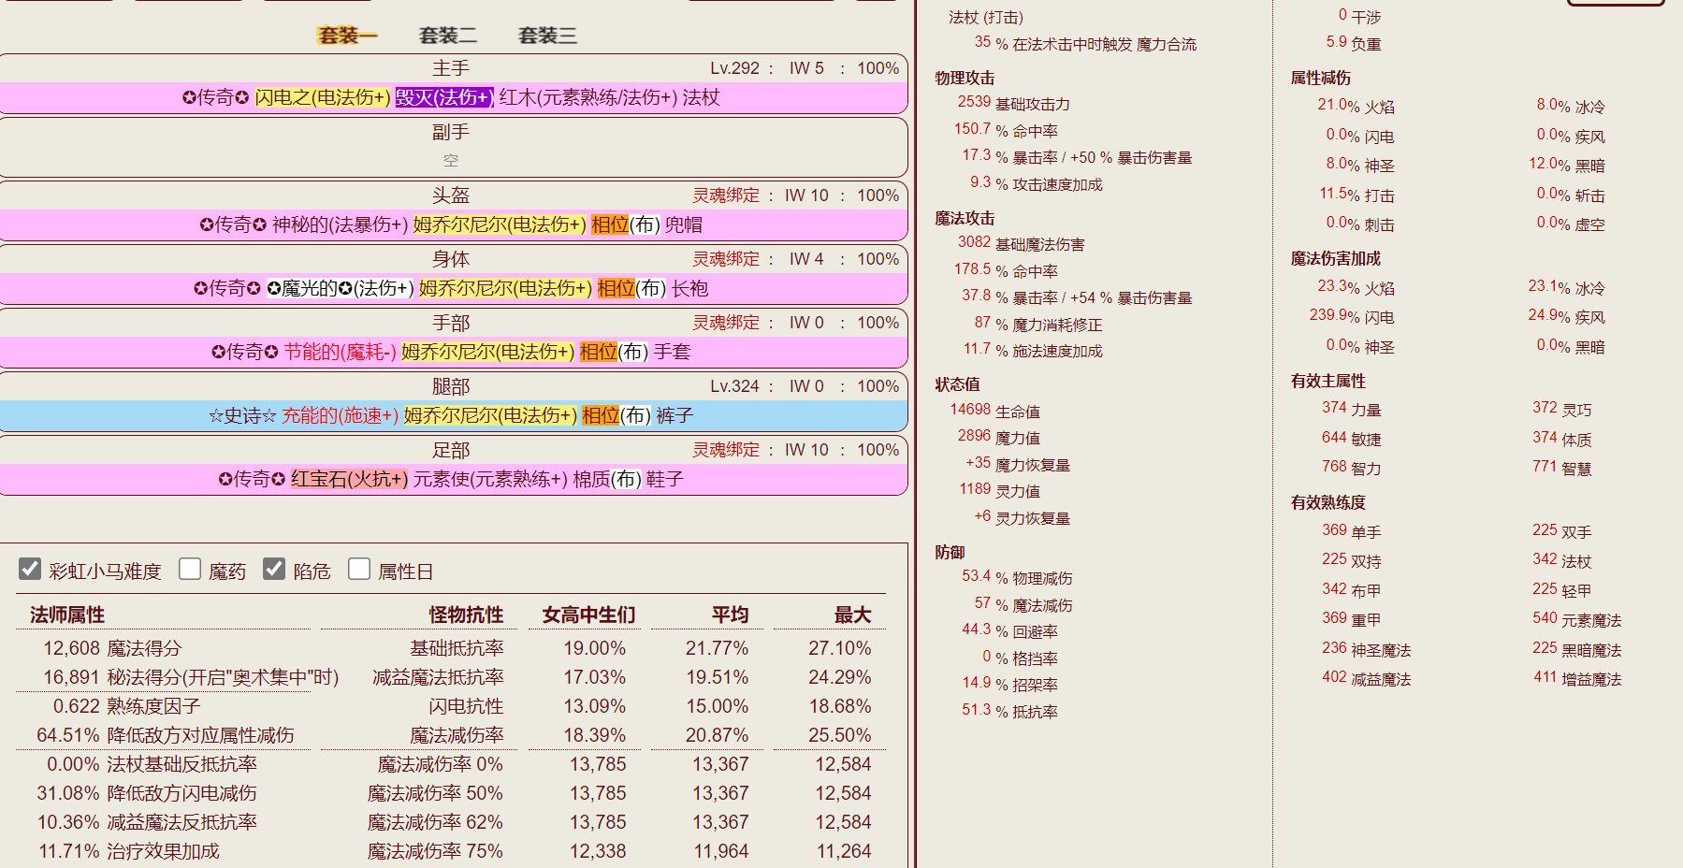1683x868 pixels.
Task: Click the 平均 column header
Action: 730,615
